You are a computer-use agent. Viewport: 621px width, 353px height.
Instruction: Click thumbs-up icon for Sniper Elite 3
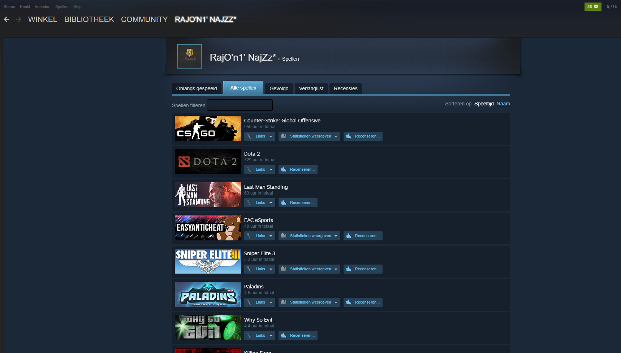[x=349, y=269]
